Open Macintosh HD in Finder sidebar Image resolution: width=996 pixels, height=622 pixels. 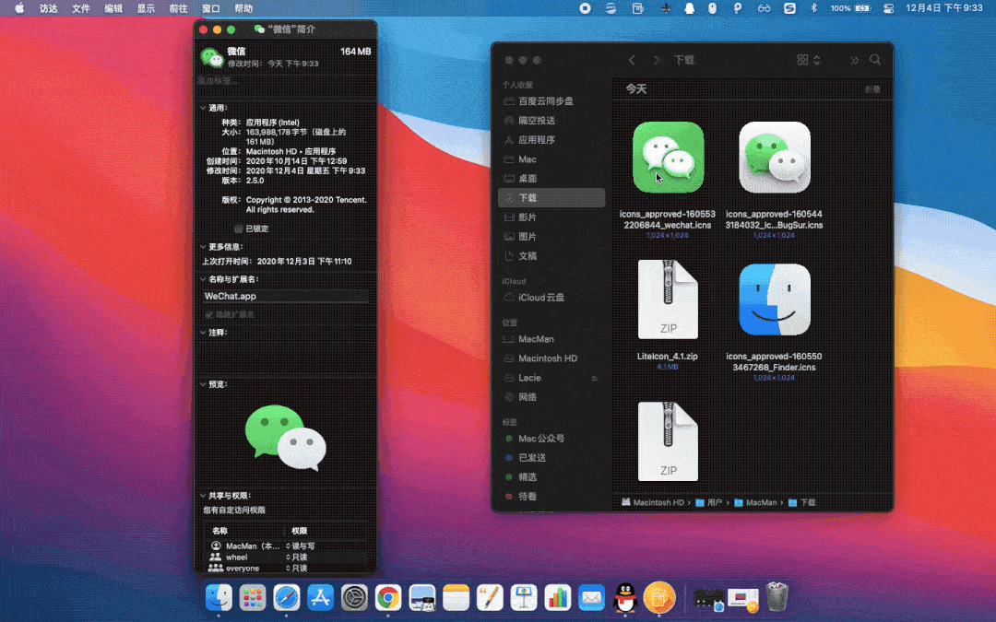(547, 358)
